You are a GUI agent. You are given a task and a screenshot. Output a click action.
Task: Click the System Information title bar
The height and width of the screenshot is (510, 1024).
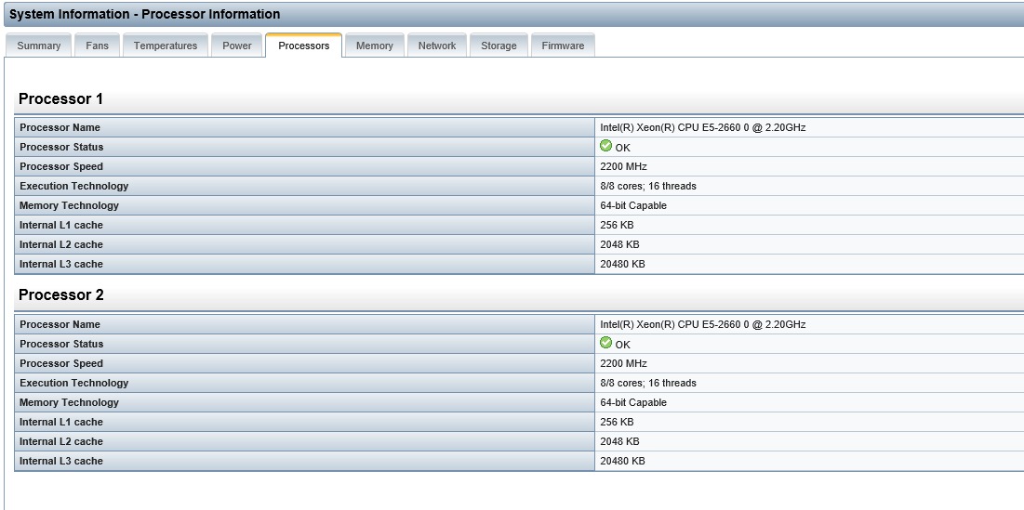[144, 14]
